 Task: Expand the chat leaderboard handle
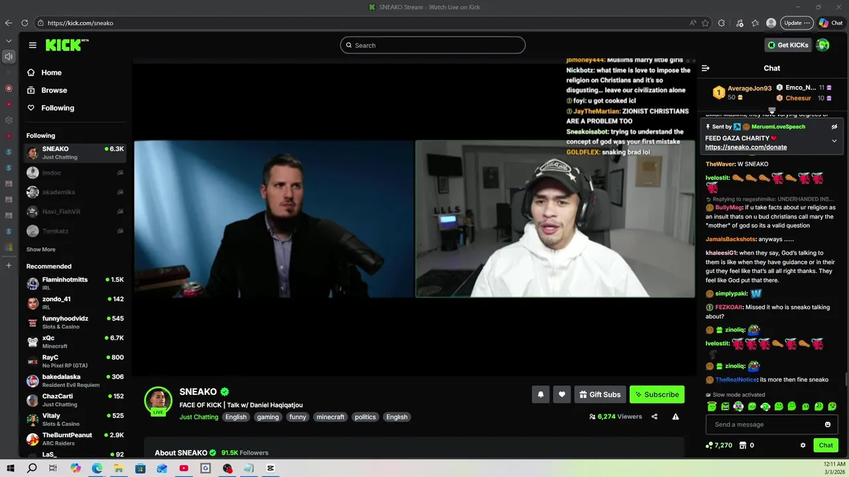(x=772, y=110)
